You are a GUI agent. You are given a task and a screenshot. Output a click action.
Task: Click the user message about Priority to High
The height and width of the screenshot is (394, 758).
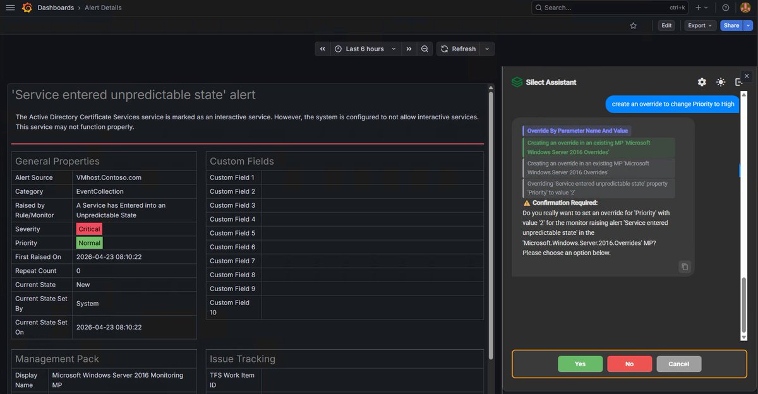(x=673, y=104)
